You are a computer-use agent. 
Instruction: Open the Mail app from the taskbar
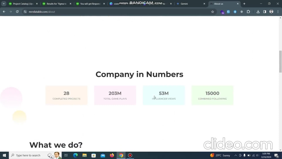pyautogui.click(x=103, y=155)
